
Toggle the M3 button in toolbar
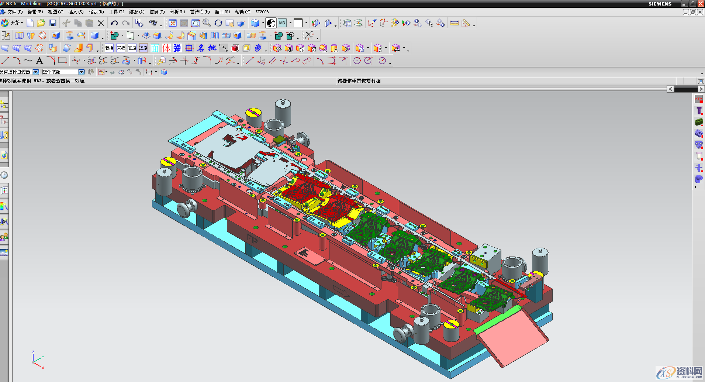[x=282, y=23]
